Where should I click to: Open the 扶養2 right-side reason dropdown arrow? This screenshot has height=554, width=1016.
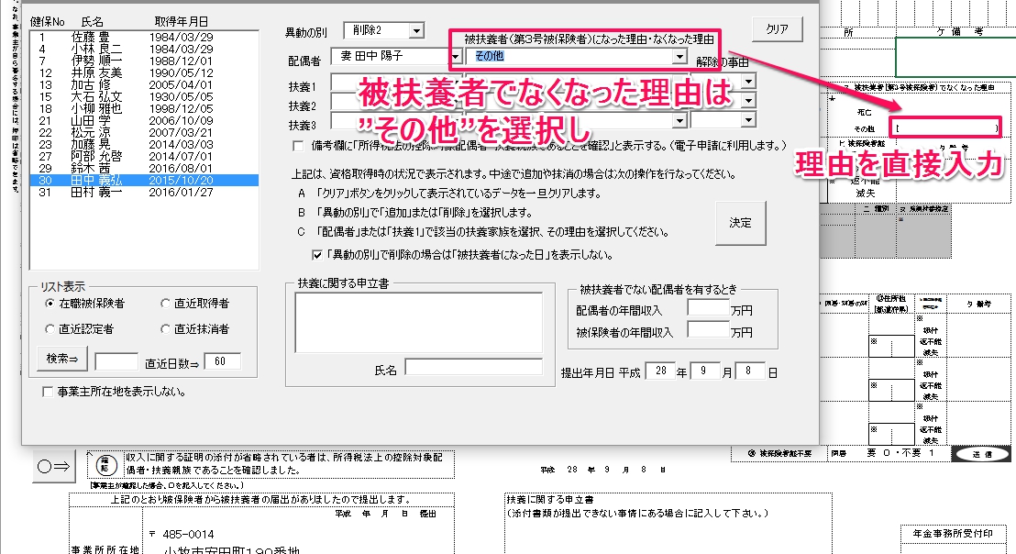(x=748, y=100)
